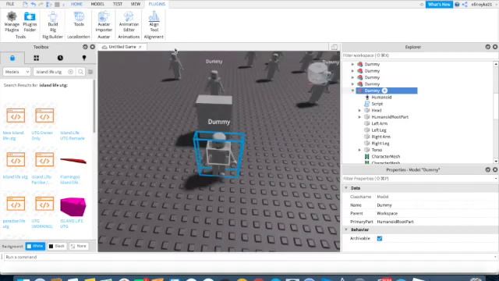Select the red Flamingos model thumbnail

pyautogui.click(x=73, y=161)
